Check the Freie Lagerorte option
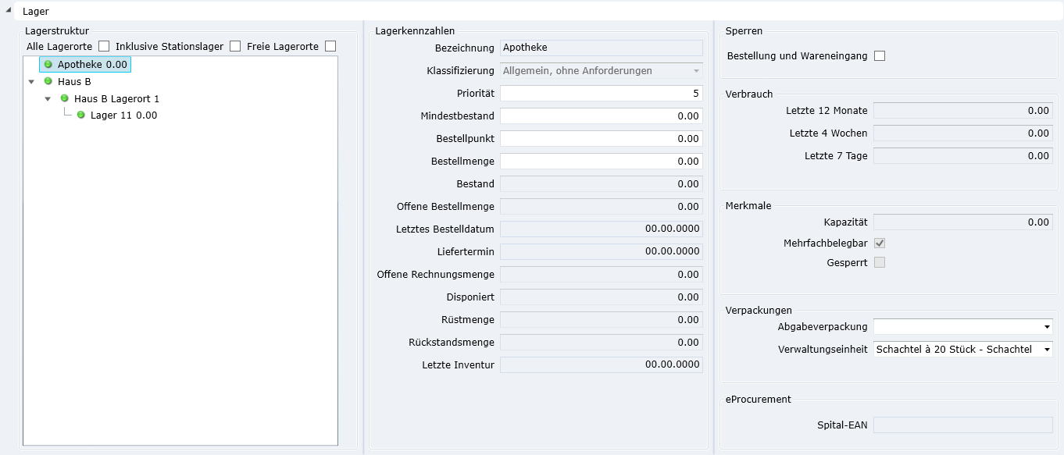This screenshot has width=1064, height=455. tap(330, 46)
